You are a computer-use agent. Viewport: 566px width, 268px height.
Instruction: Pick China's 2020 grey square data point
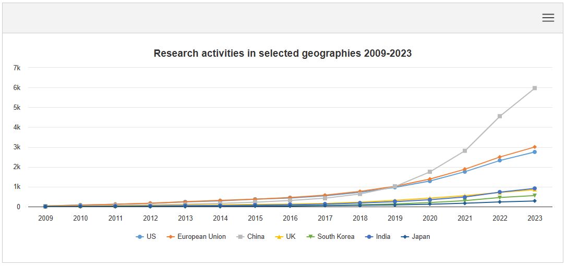point(430,172)
